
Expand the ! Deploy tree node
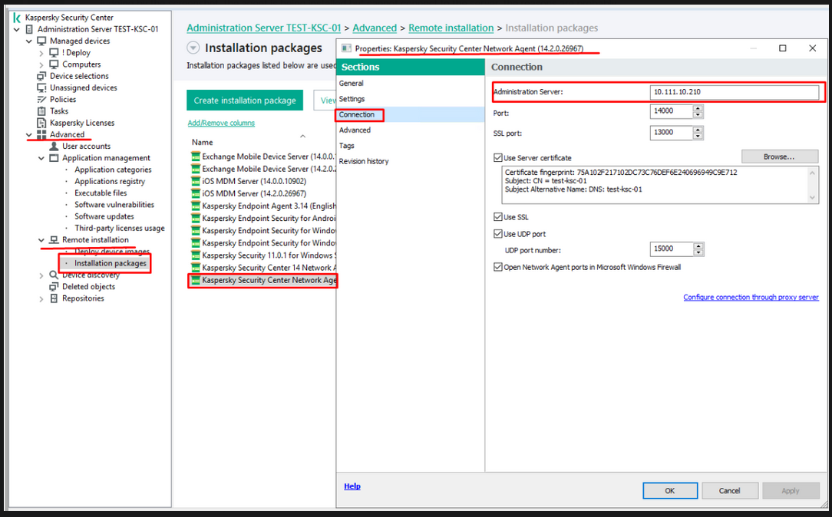[41, 53]
